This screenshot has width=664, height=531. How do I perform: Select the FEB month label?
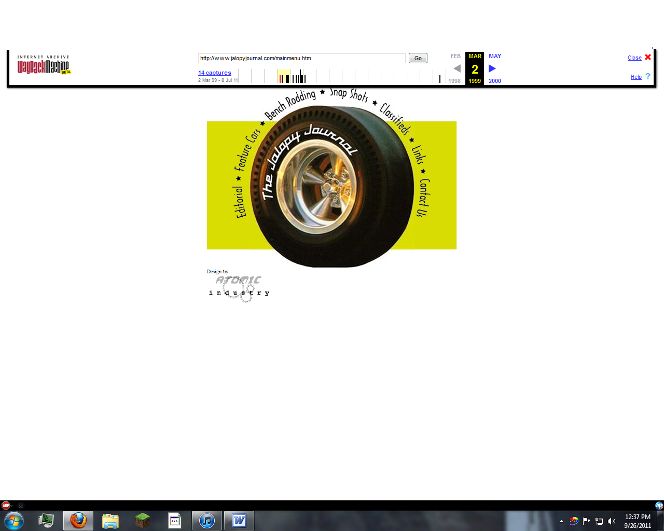pos(455,56)
